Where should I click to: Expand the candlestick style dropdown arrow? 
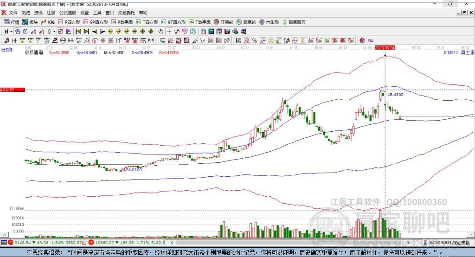(54, 32)
